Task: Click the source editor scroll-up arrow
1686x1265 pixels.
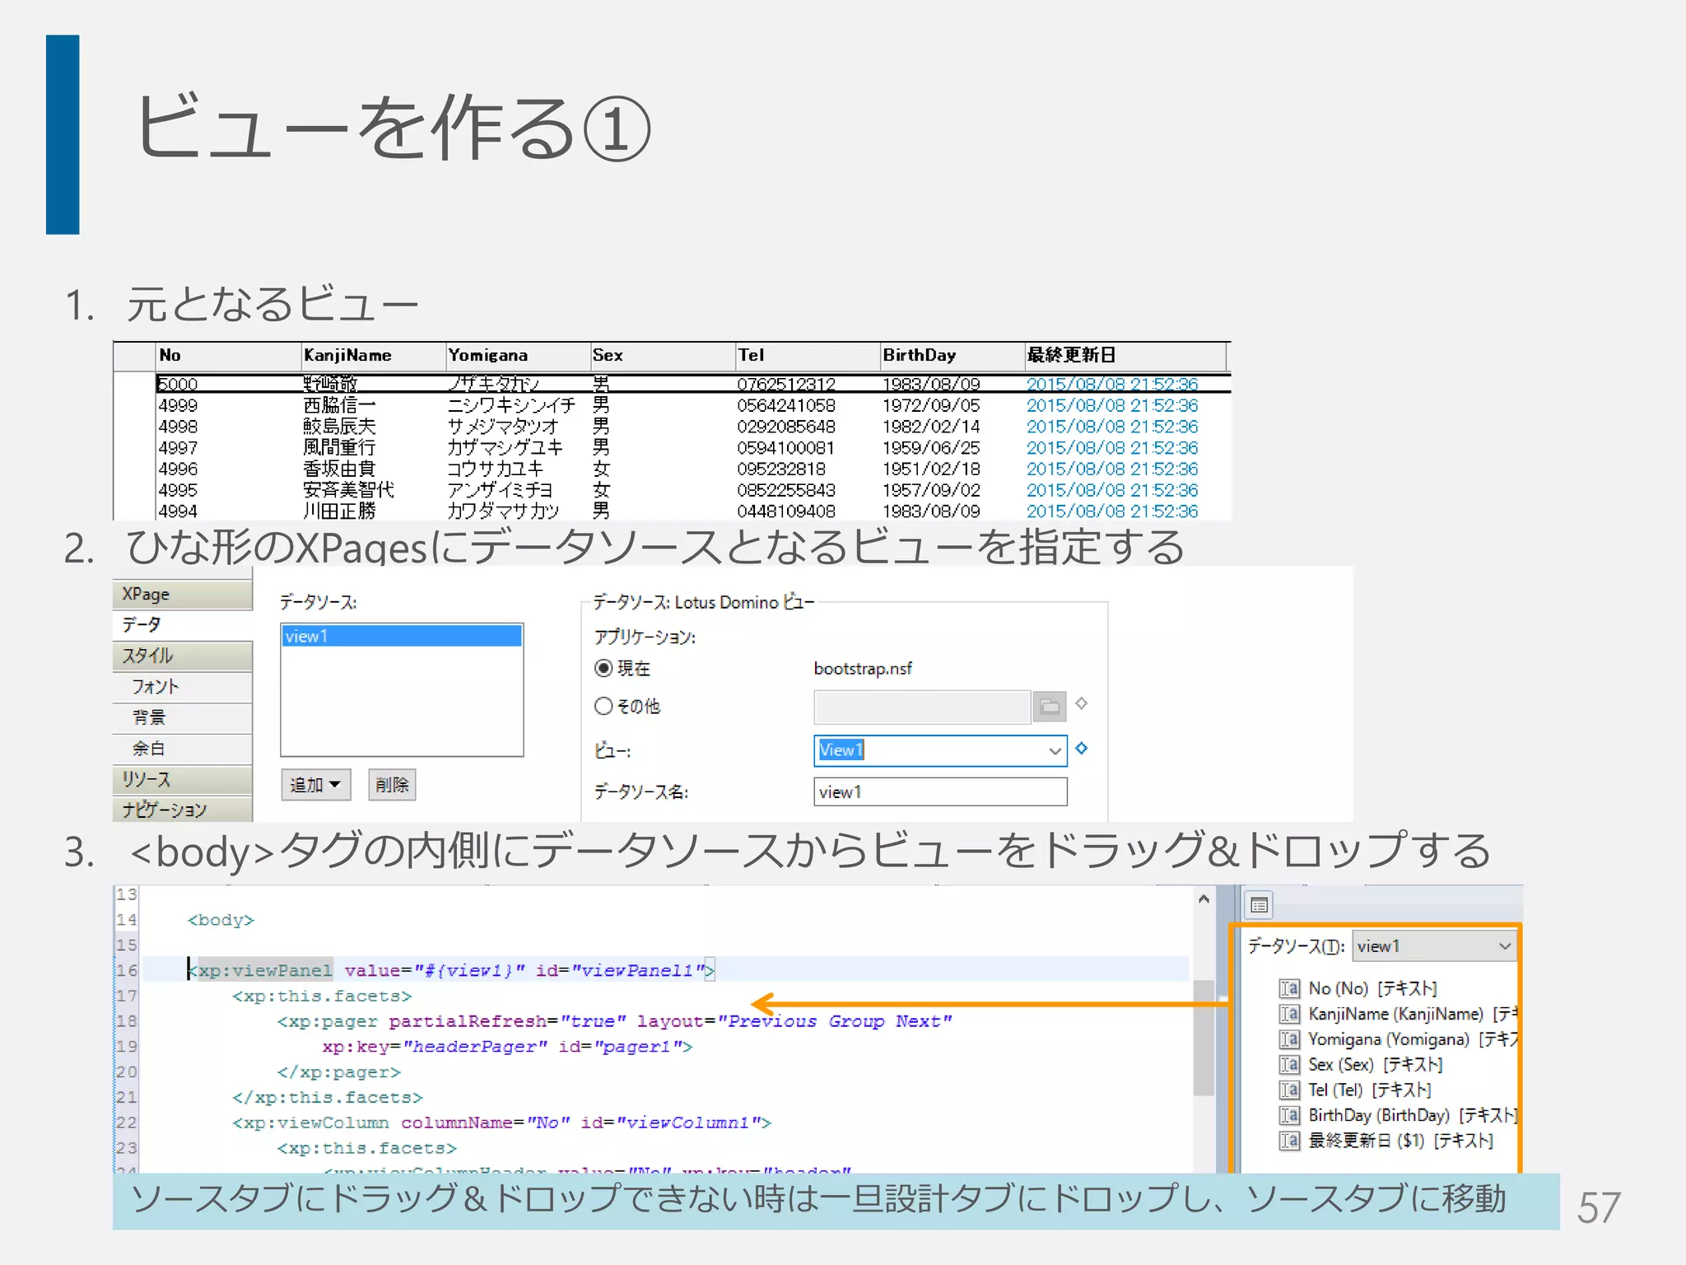Action: pyautogui.click(x=1204, y=899)
